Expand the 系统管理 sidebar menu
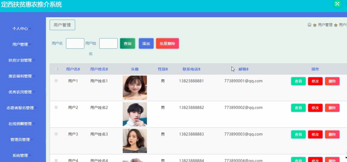The height and width of the screenshot is (162, 347). click(22, 156)
